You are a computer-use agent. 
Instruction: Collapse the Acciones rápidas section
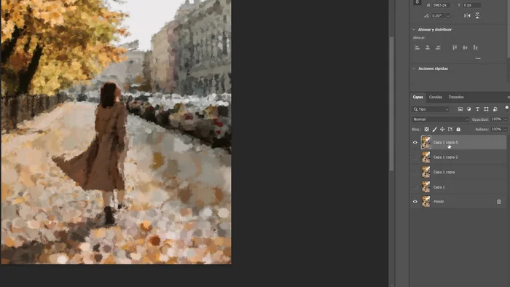(414, 68)
